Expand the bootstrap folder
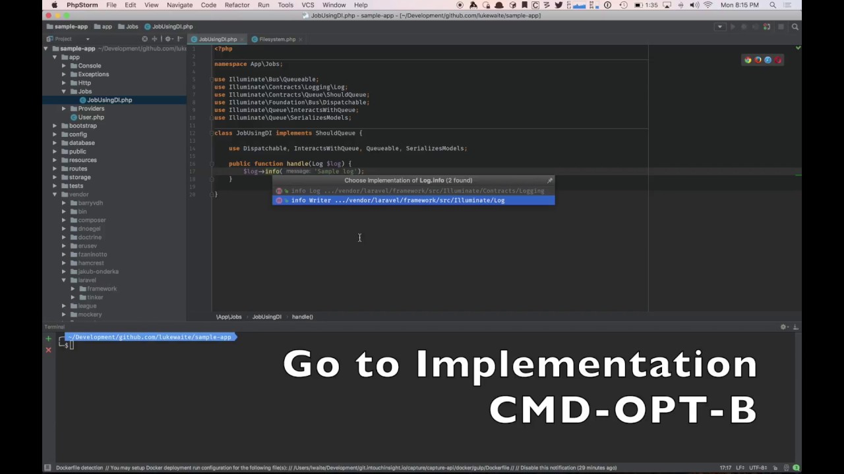 click(55, 126)
